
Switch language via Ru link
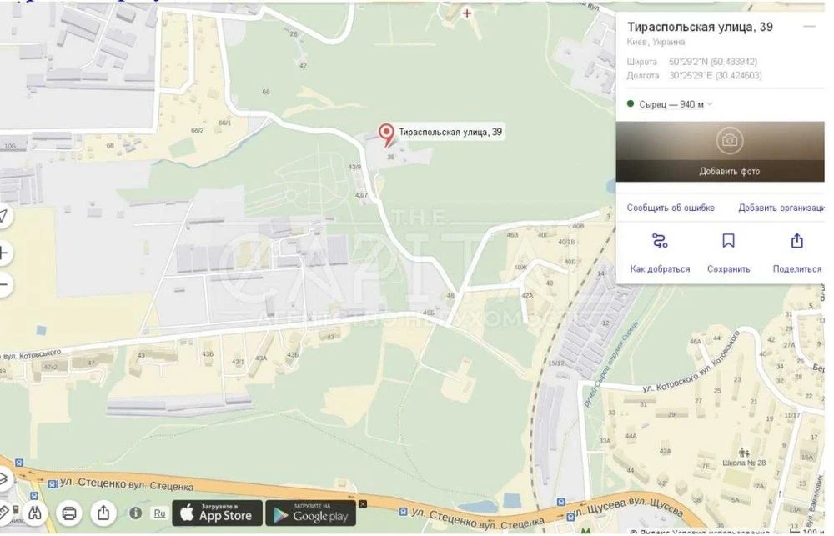click(x=159, y=513)
